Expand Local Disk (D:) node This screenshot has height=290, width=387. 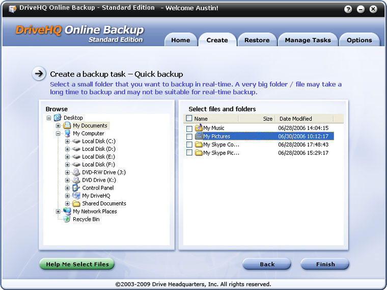[x=67, y=149]
